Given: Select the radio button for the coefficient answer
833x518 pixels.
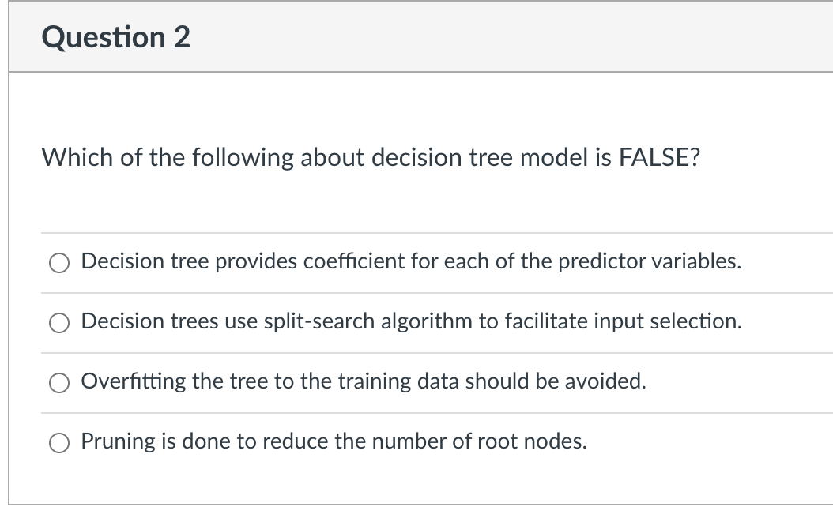Looking at the screenshot, I should (x=58, y=263).
